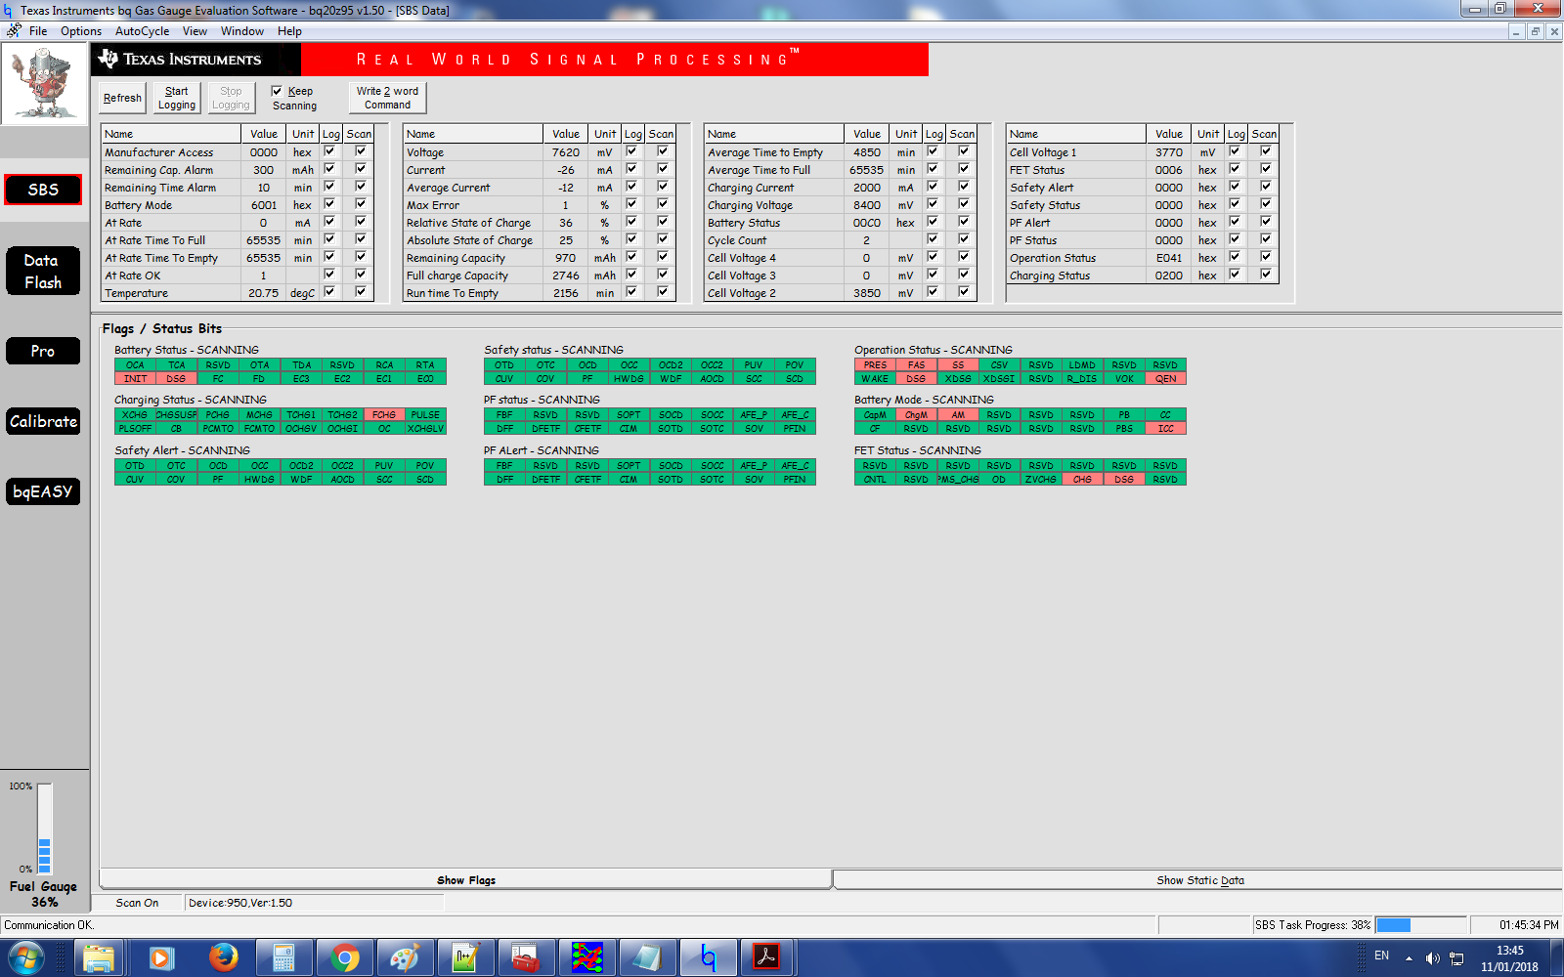Open the bqEASY screen

[x=43, y=491]
